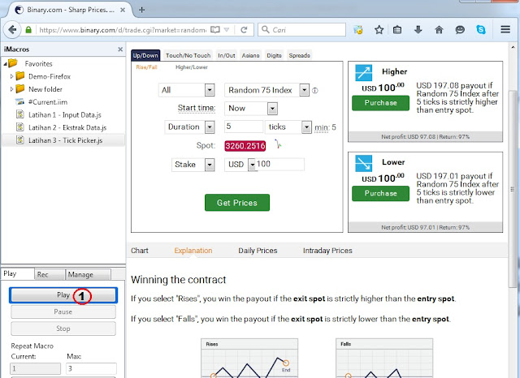This screenshot has height=378, width=520.
Task: Expand the Demo-Firefox folder
Action: click(x=11, y=76)
